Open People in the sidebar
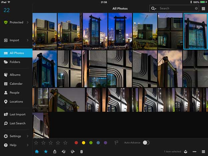Viewport: 208px width, 156px height. [x=16, y=93]
